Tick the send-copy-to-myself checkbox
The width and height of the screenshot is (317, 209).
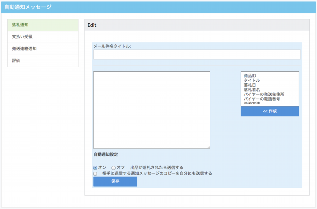(x=95, y=173)
